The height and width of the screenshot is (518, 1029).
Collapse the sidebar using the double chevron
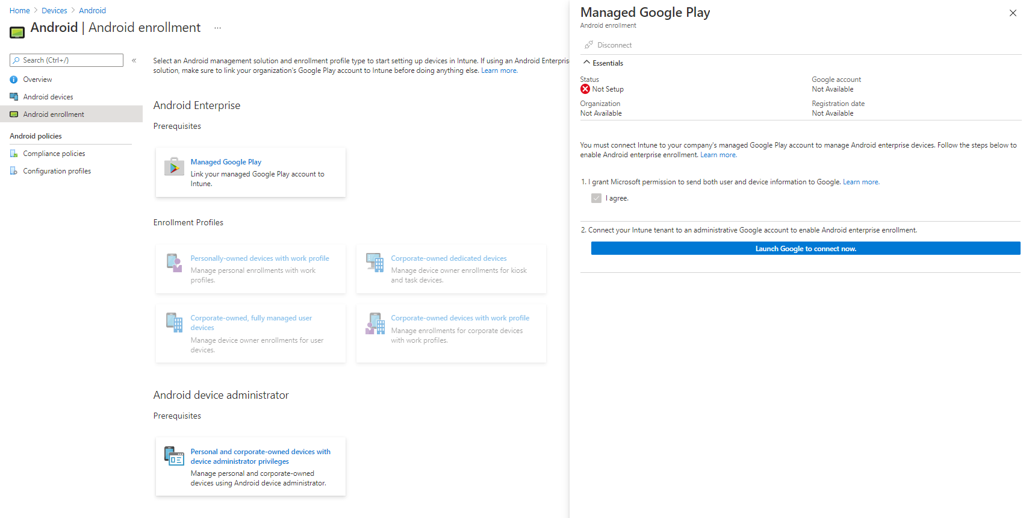134,60
